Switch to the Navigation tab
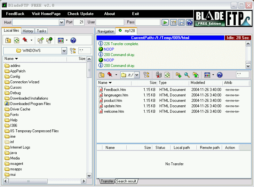 [x=106, y=31]
